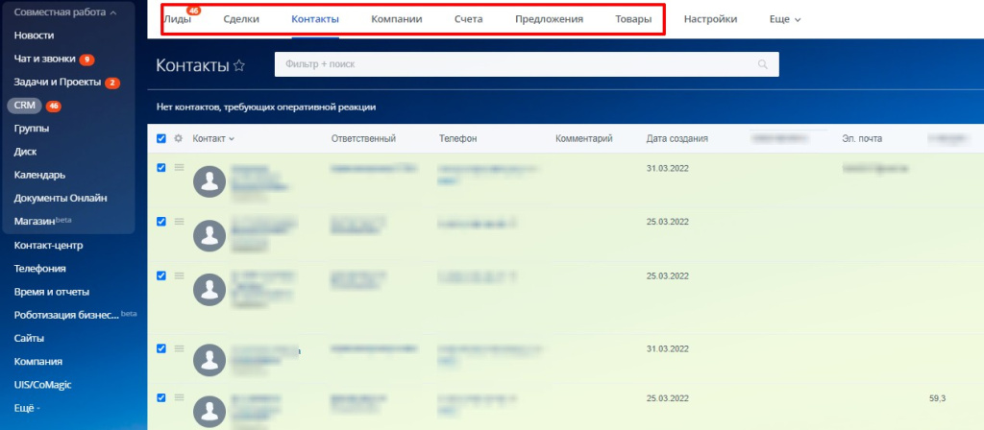Click avatar of second 25.03.2022 contact

(x=209, y=290)
